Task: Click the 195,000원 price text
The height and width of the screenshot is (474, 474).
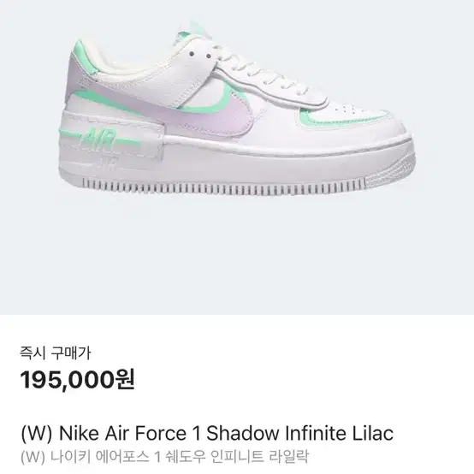Action: pyautogui.click(x=77, y=380)
